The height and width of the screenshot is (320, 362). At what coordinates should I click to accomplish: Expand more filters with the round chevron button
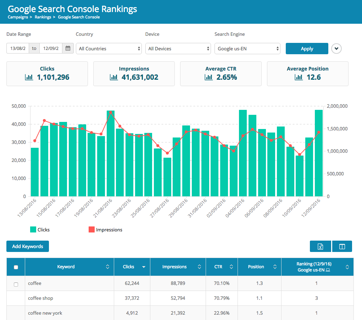click(336, 49)
